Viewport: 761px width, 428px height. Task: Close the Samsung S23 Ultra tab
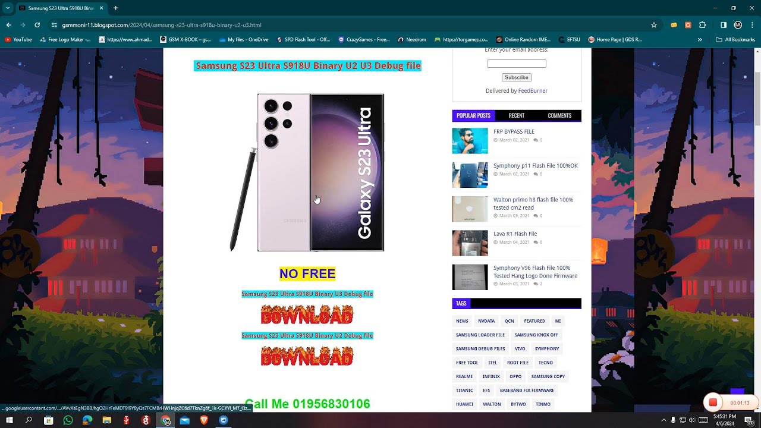[101, 8]
